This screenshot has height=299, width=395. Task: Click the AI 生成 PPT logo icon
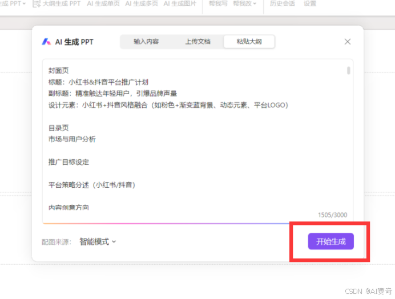[46, 42]
